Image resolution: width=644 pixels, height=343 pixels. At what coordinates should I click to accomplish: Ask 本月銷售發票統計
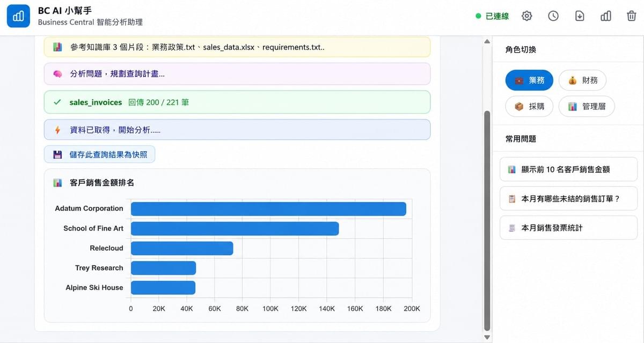(568, 228)
